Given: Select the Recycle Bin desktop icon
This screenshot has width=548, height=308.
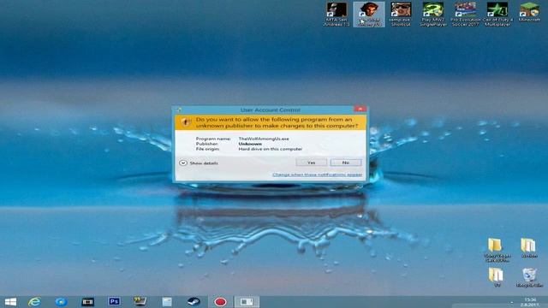Looking at the screenshot, I should pos(529,277).
